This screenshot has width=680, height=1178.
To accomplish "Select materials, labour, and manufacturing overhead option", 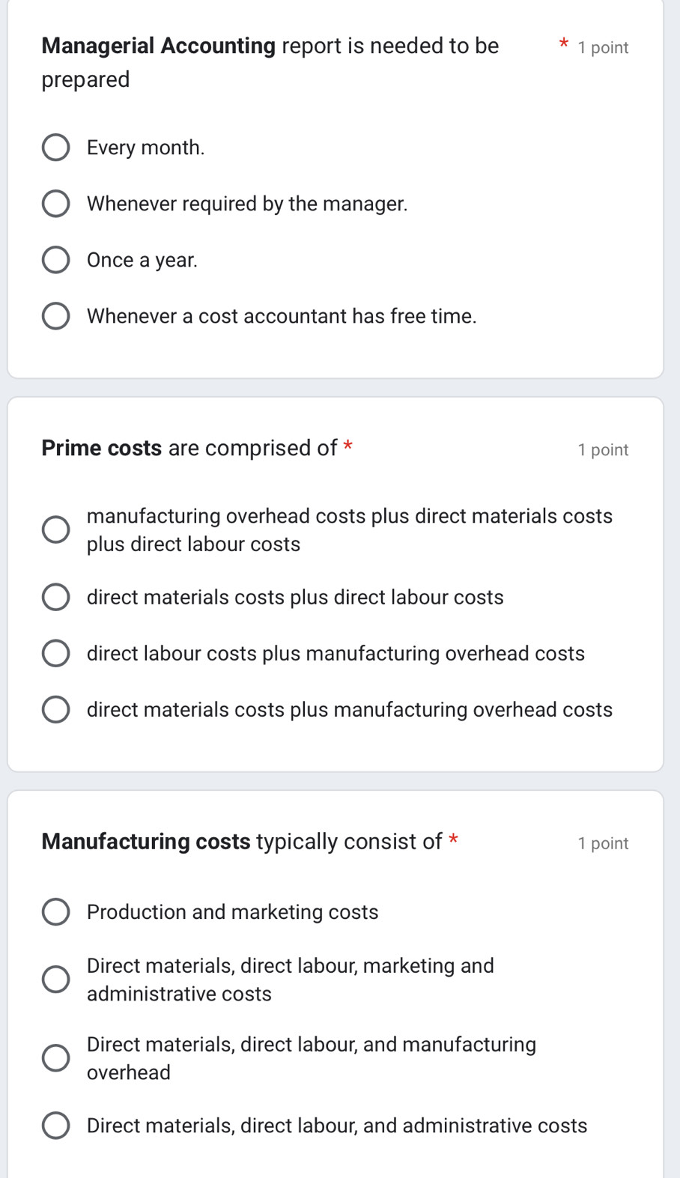I will click(x=56, y=1058).
